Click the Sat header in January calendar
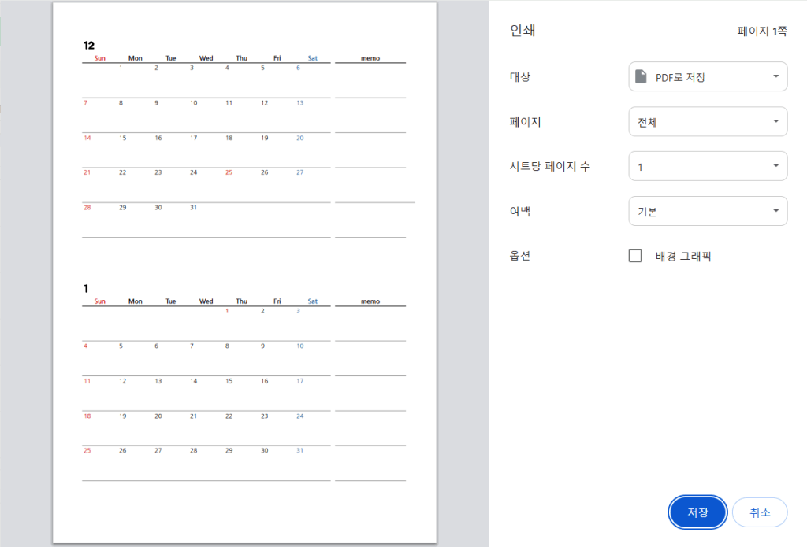The width and height of the screenshot is (807, 547). click(x=313, y=301)
